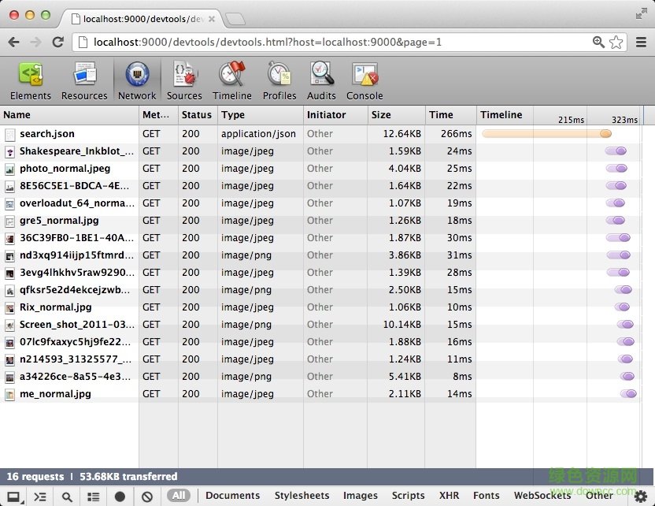This screenshot has height=506, width=655.
Task: Switch to the Network panel tab
Action: [x=136, y=80]
